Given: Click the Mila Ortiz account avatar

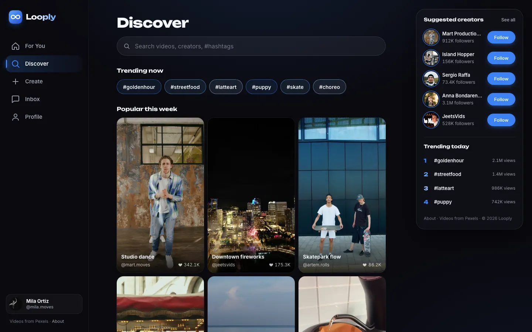Looking at the screenshot, I should 16,304.
